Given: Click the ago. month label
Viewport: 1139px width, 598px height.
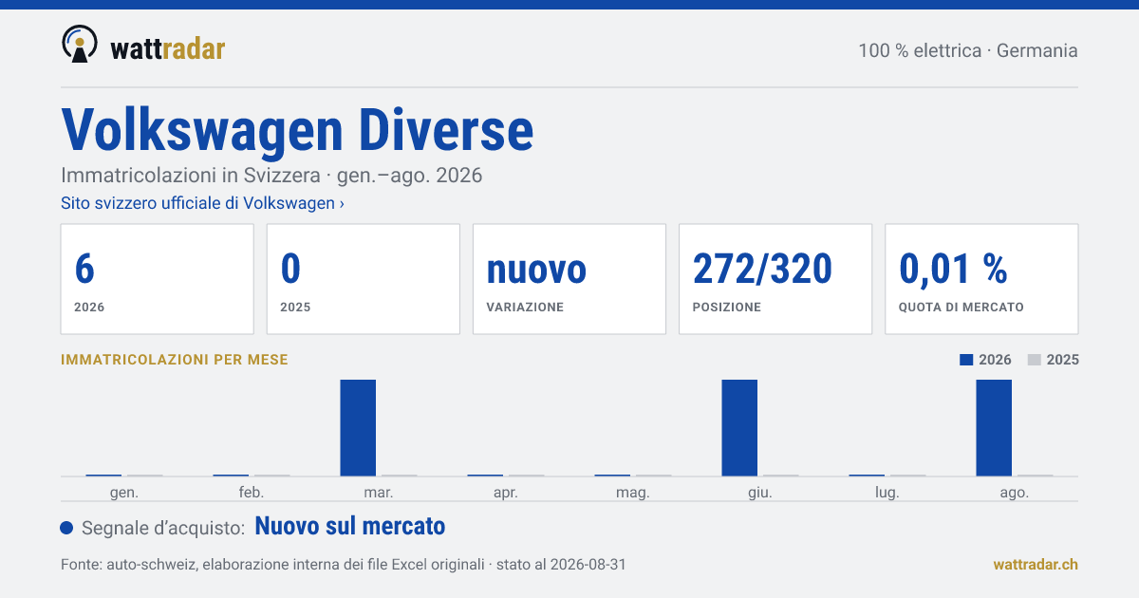Looking at the screenshot, I should click(x=1015, y=493).
